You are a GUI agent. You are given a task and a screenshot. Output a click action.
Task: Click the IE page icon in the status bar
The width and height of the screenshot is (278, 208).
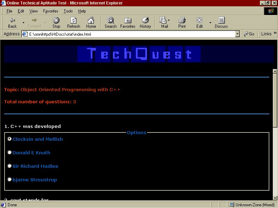click(x=3, y=205)
